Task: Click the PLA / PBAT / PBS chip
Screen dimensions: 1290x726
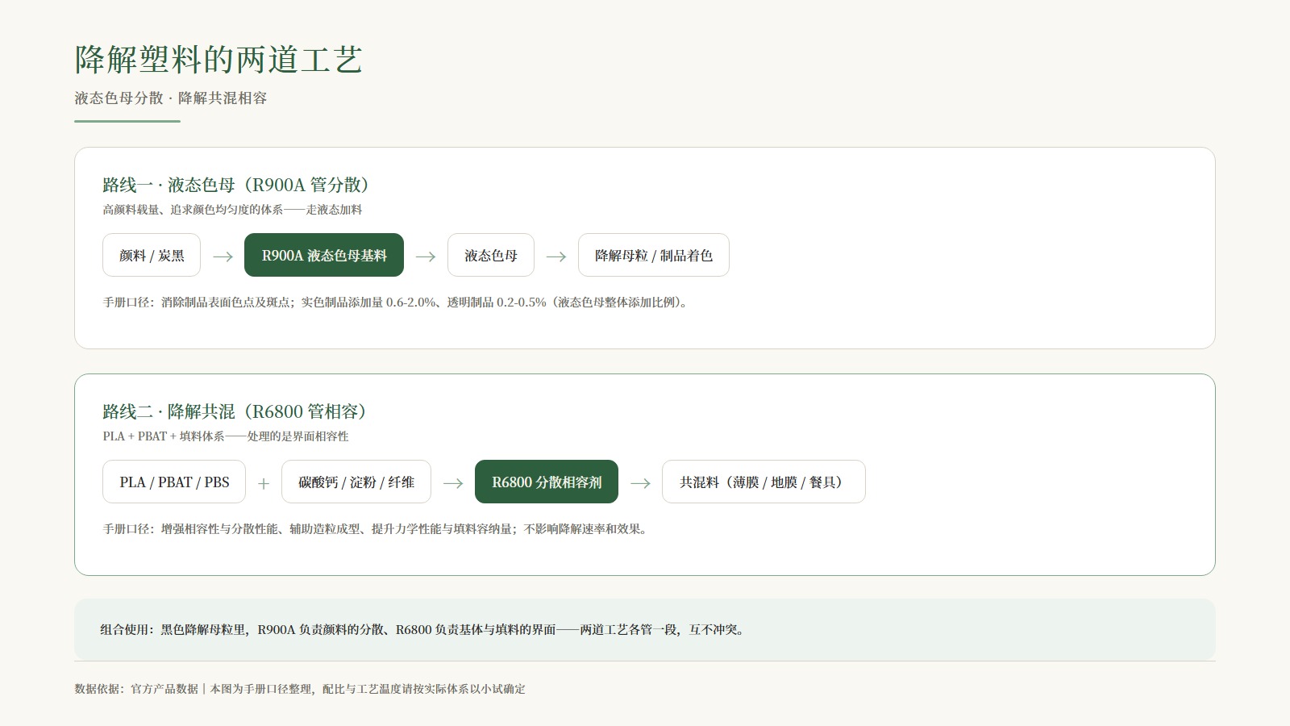Action: tap(174, 482)
